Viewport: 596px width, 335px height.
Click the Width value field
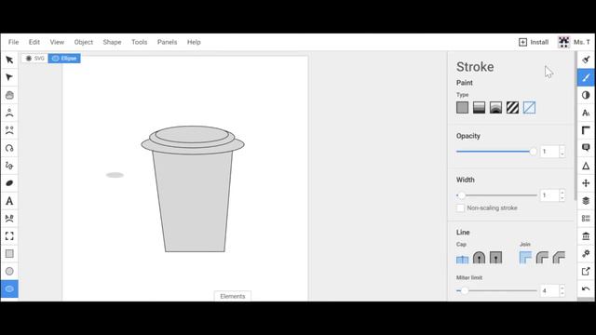pos(549,195)
